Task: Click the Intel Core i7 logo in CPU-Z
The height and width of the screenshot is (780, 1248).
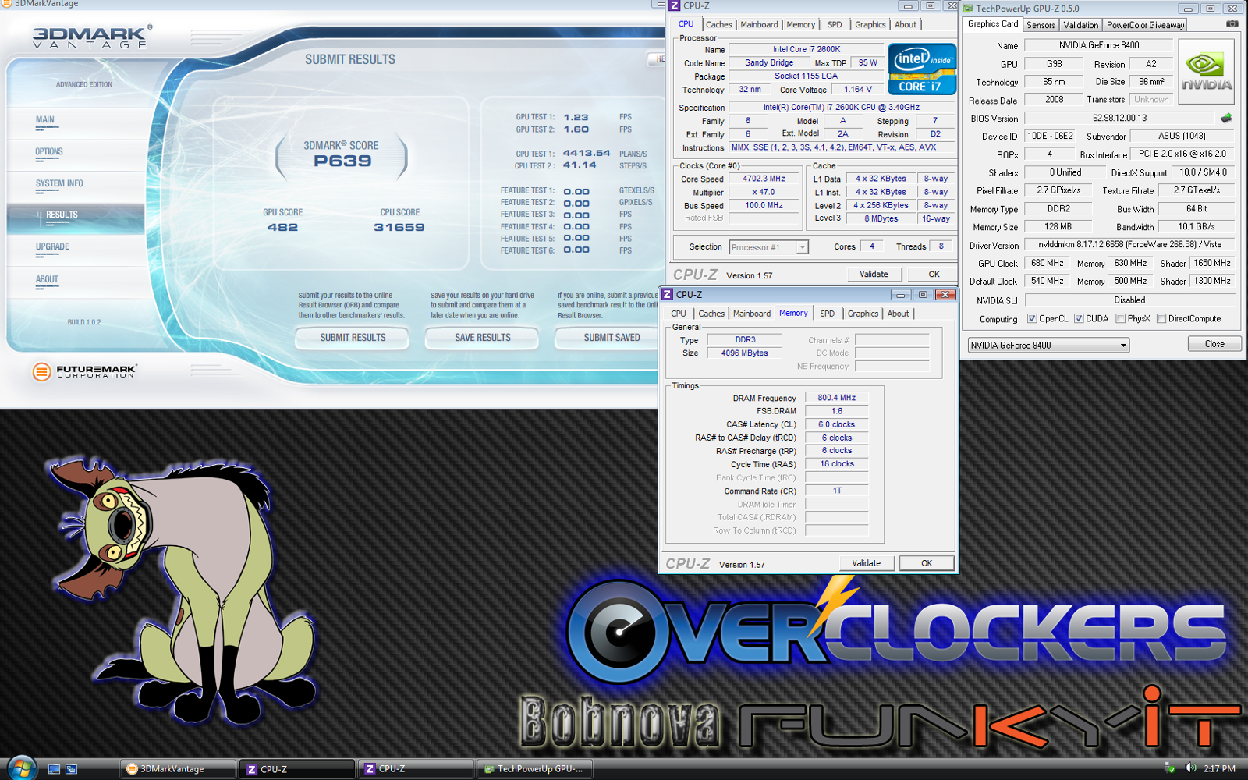Action: pos(921,69)
